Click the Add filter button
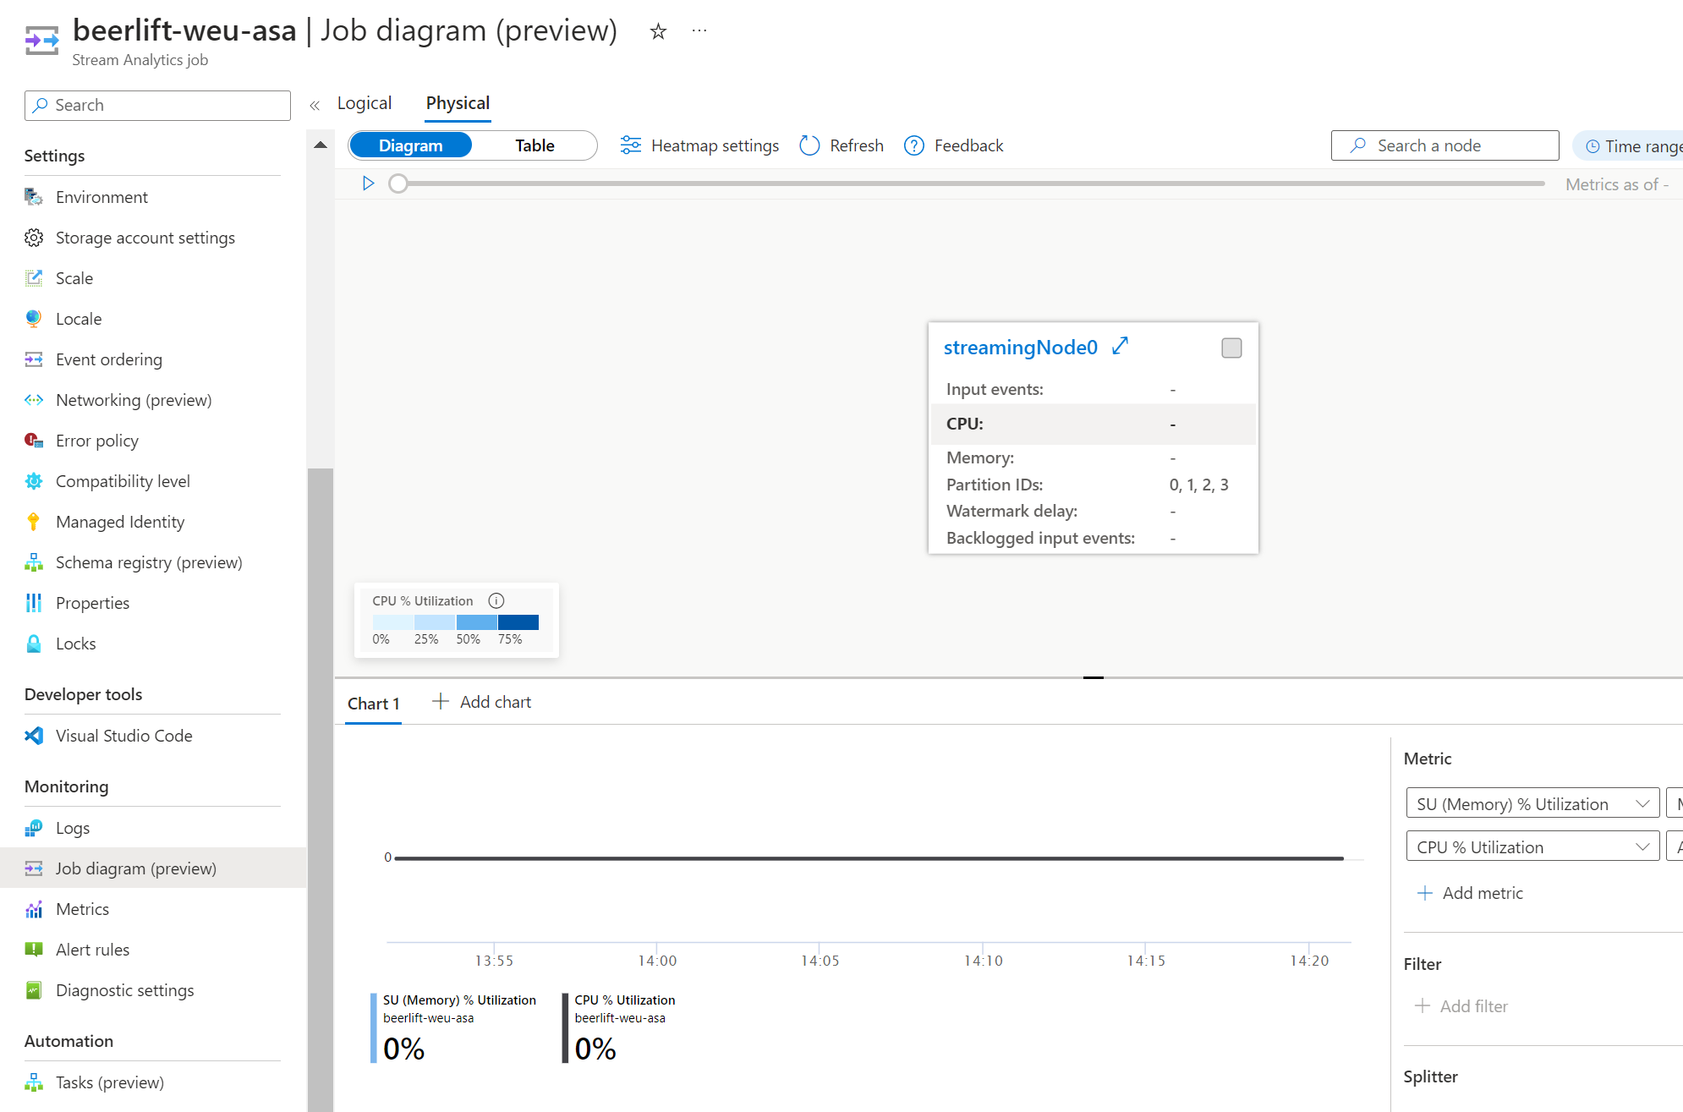Image resolution: width=1683 pixels, height=1112 pixels. click(1461, 1006)
